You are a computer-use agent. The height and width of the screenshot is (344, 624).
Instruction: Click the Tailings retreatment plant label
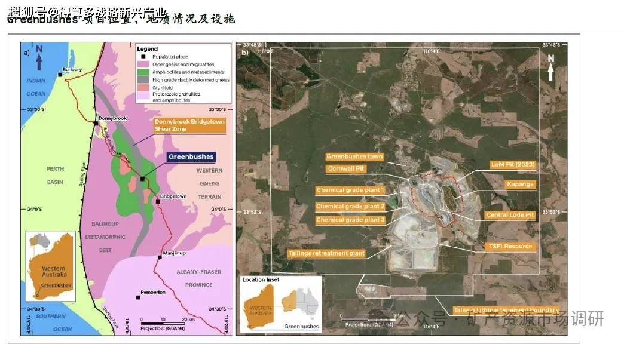[326, 253]
